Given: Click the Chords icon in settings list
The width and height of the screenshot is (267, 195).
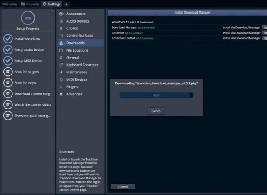Looking at the screenshot, I should [x=61, y=28].
